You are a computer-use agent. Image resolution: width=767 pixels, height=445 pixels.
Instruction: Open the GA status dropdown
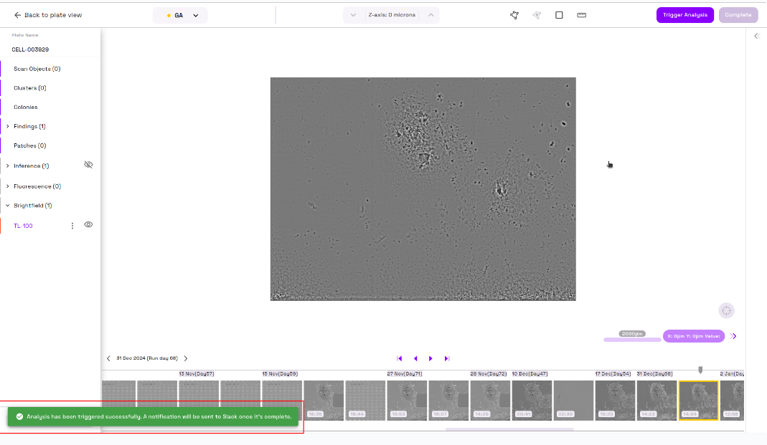[x=180, y=15]
